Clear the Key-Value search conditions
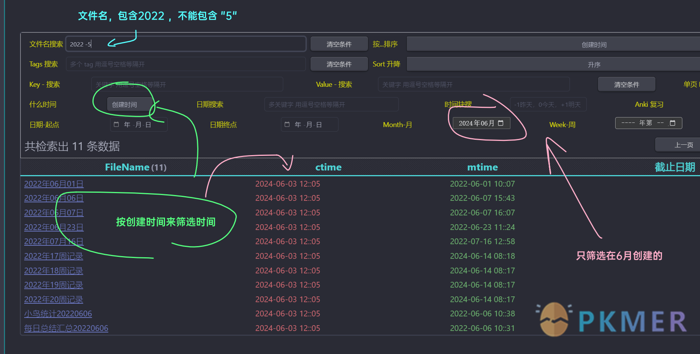Image resolution: width=700 pixels, height=354 pixels. 626,84
